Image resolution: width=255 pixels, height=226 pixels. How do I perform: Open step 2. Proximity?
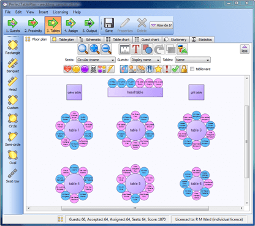(x=33, y=26)
